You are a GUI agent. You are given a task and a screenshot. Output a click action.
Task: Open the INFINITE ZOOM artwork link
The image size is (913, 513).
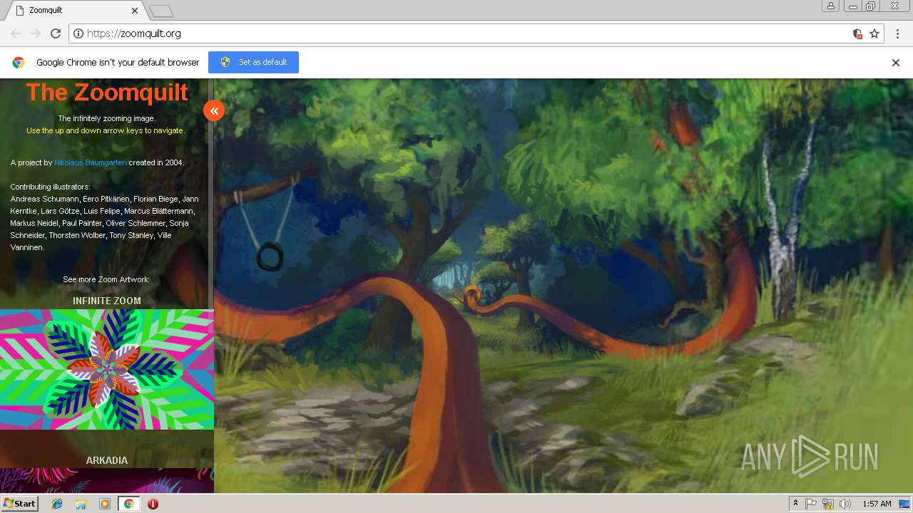tap(107, 301)
